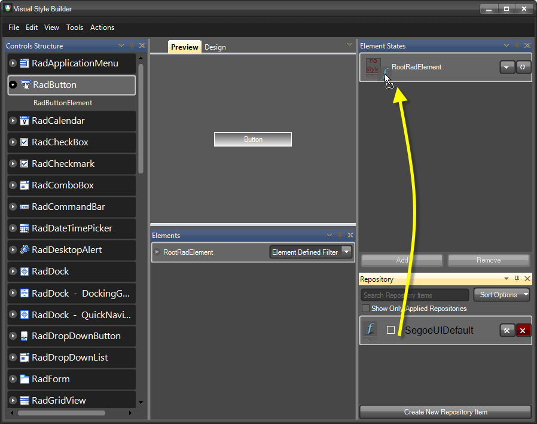Click the preview Button control
The height and width of the screenshot is (424, 537).
(x=253, y=139)
